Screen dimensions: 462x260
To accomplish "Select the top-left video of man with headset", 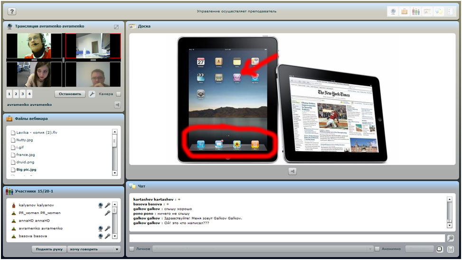I will tap(34, 46).
